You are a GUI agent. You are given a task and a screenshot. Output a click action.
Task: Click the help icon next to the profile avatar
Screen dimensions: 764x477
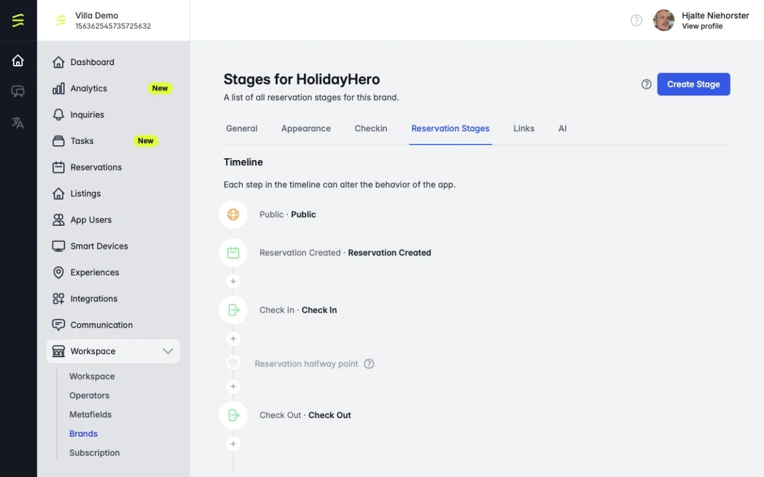pyautogui.click(x=636, y=20)
